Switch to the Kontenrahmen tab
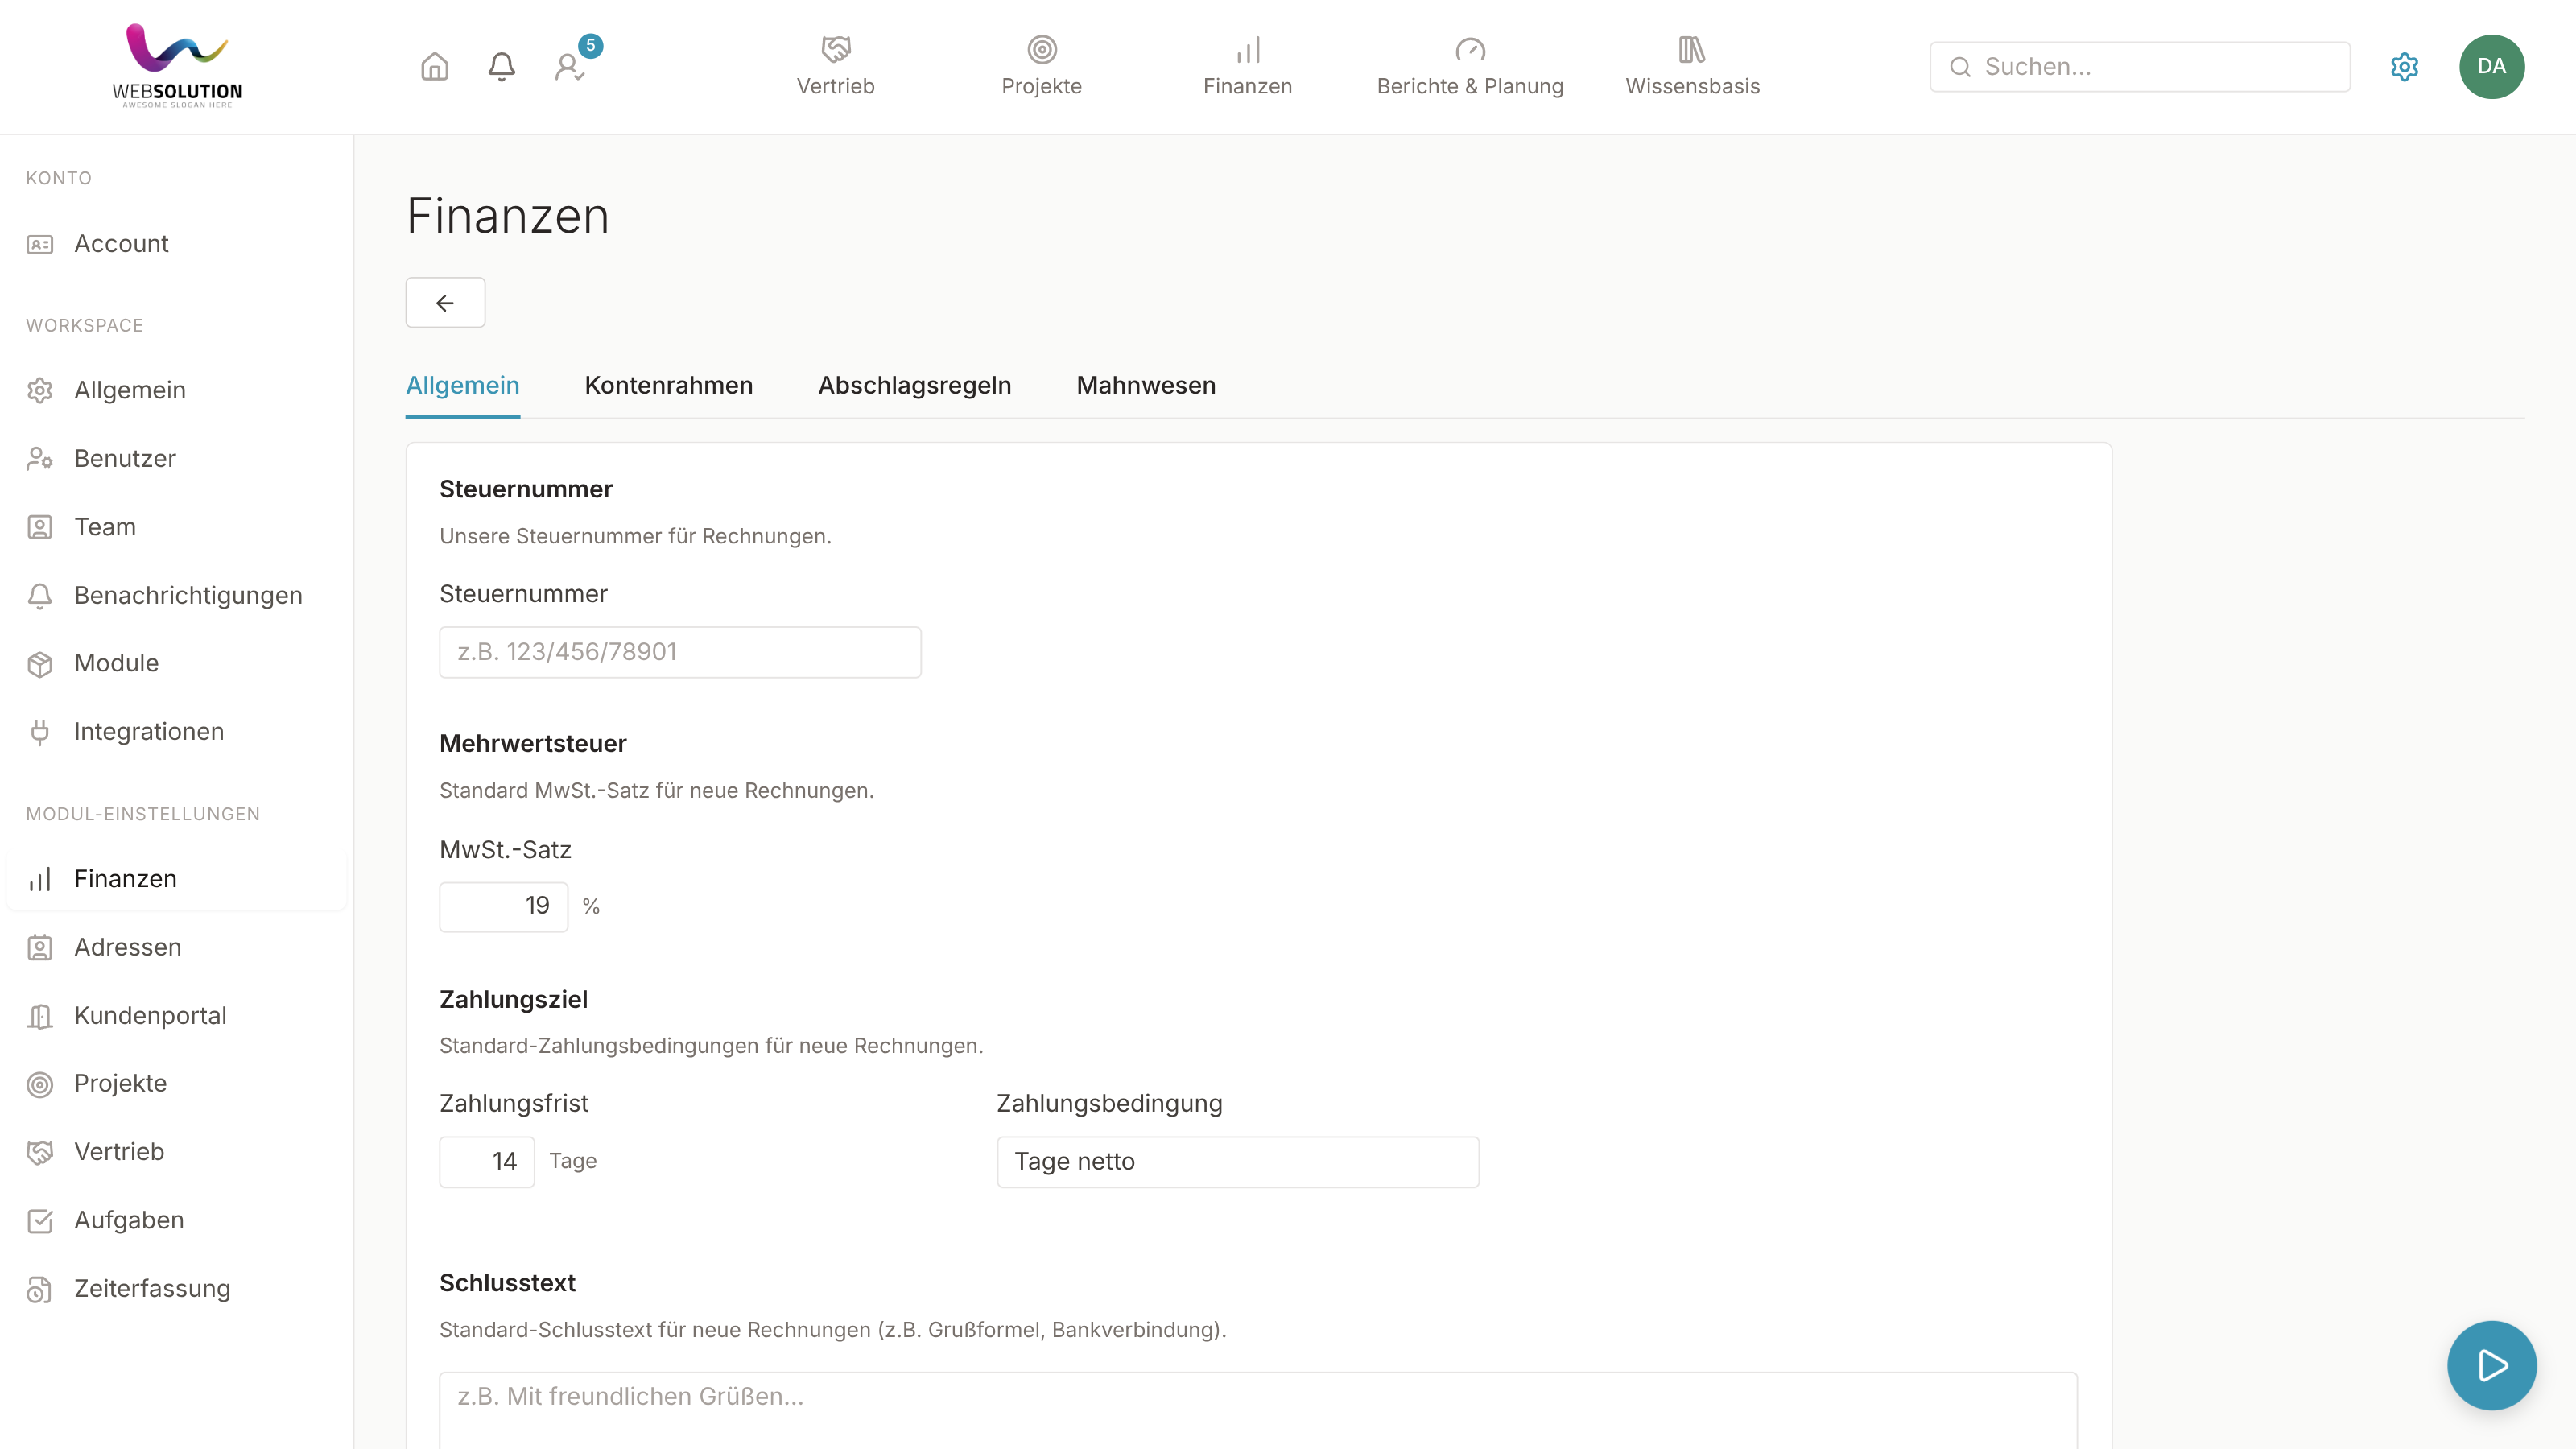Screen dimensions: 2576x1449 [668, 386]
